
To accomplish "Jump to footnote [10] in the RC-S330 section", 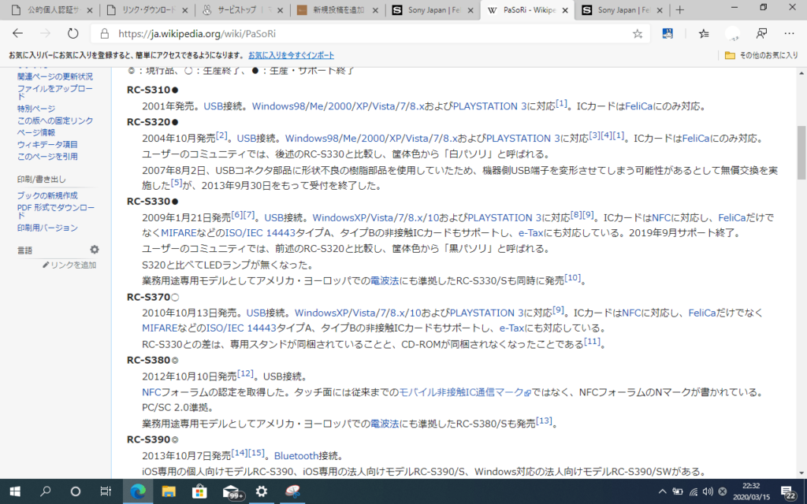I will pyautogui.click(x=573, y=278).
